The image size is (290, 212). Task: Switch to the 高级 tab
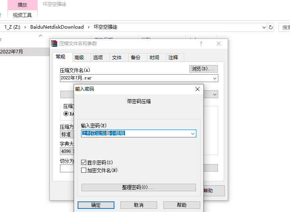(x=79, y=57)
